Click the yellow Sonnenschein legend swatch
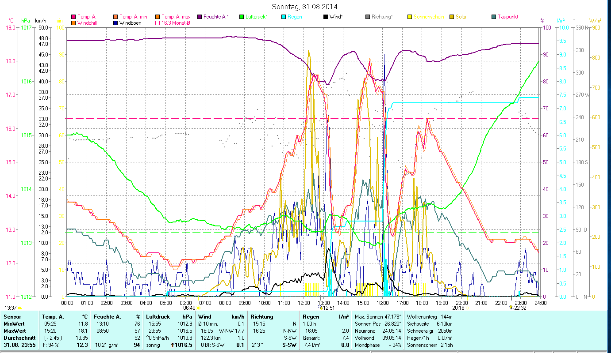Image resolution: width=611 pixels, height=353 pixels. pos(409,17)
